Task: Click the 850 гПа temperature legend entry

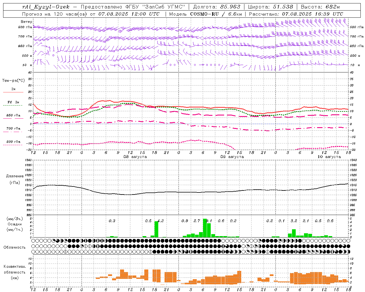Action: 13,115
